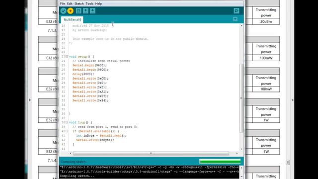Screen dimensions: 318x179
Task: Click comment 'read from port 1, send to port 0'
Action: tap(105, 127)
